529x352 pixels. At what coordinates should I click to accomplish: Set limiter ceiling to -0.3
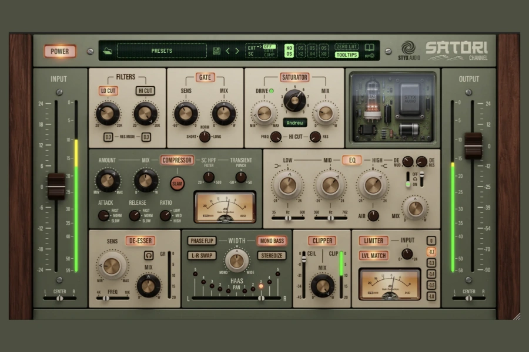[431, 263]
